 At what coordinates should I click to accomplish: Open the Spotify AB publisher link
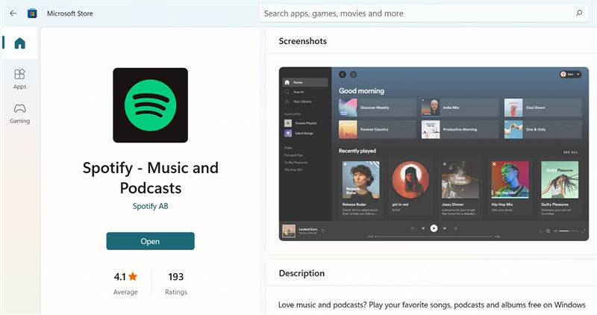click(151, 206)
